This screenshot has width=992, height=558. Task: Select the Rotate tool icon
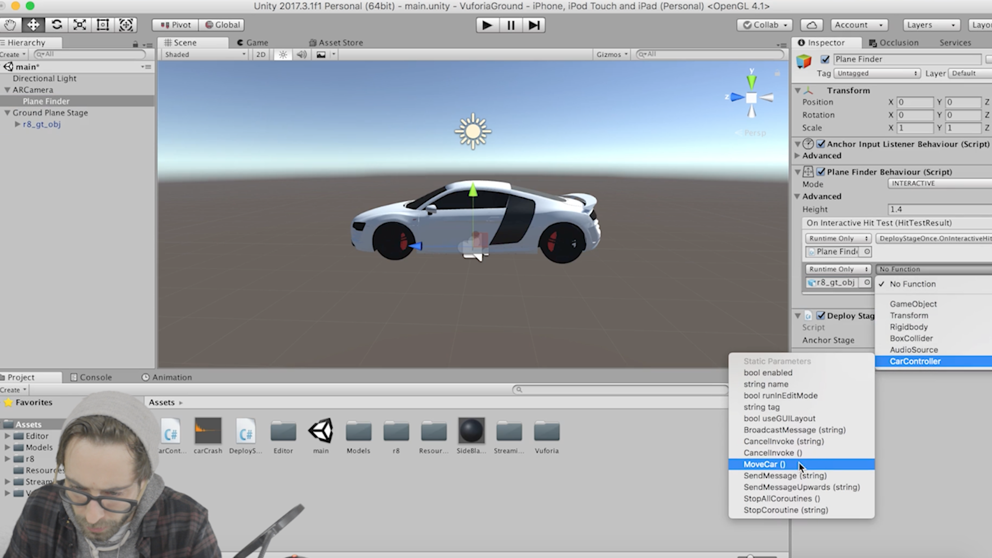[x=57, y=25]
